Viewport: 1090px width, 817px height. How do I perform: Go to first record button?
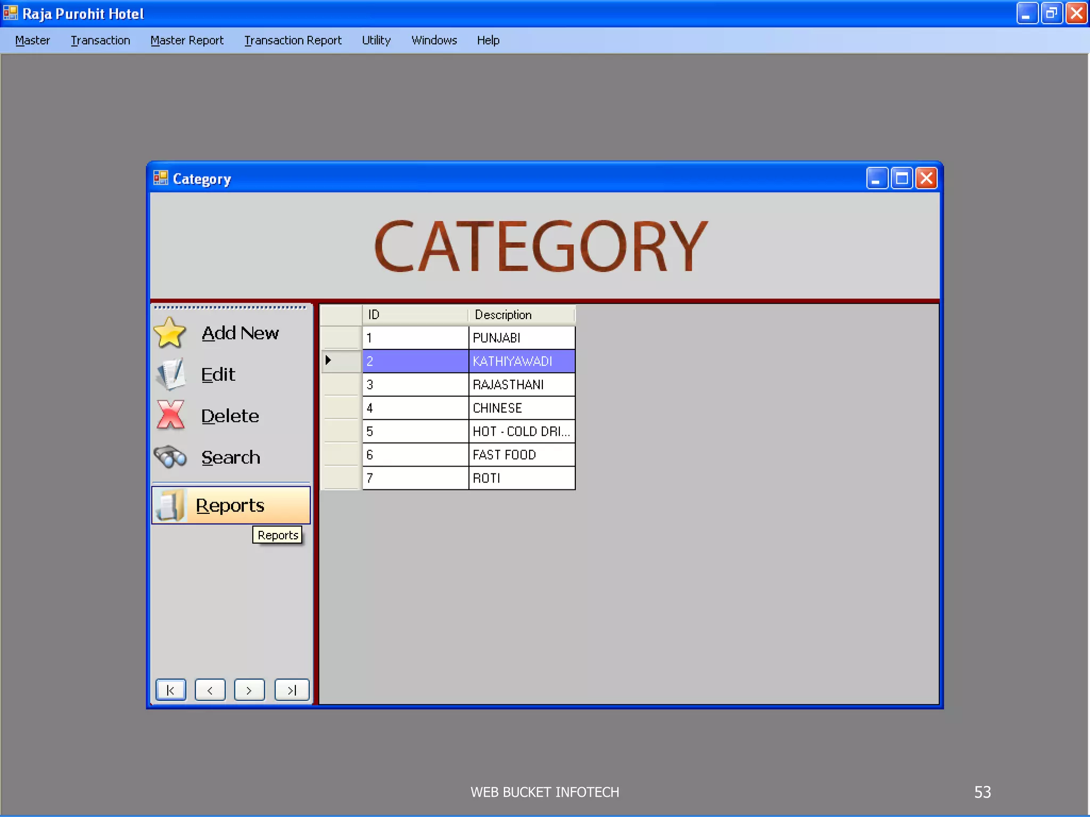(x=171, y=690)
